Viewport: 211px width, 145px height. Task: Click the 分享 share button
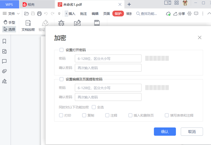point(179,14)
